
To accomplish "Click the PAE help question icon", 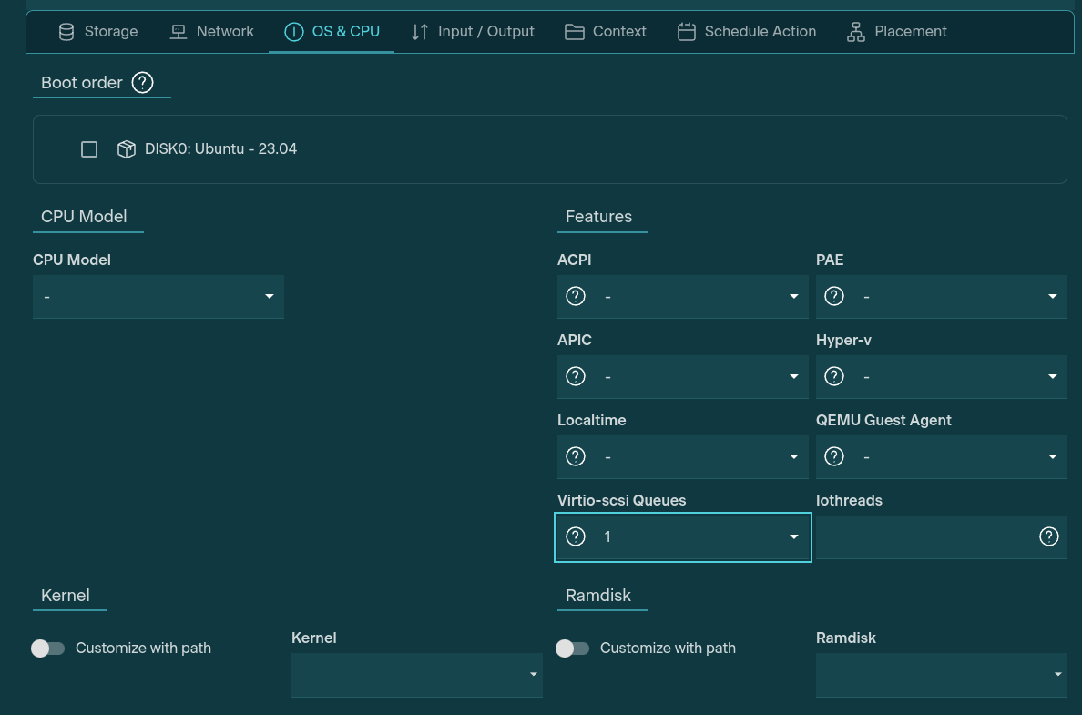I will pos(834,296).
